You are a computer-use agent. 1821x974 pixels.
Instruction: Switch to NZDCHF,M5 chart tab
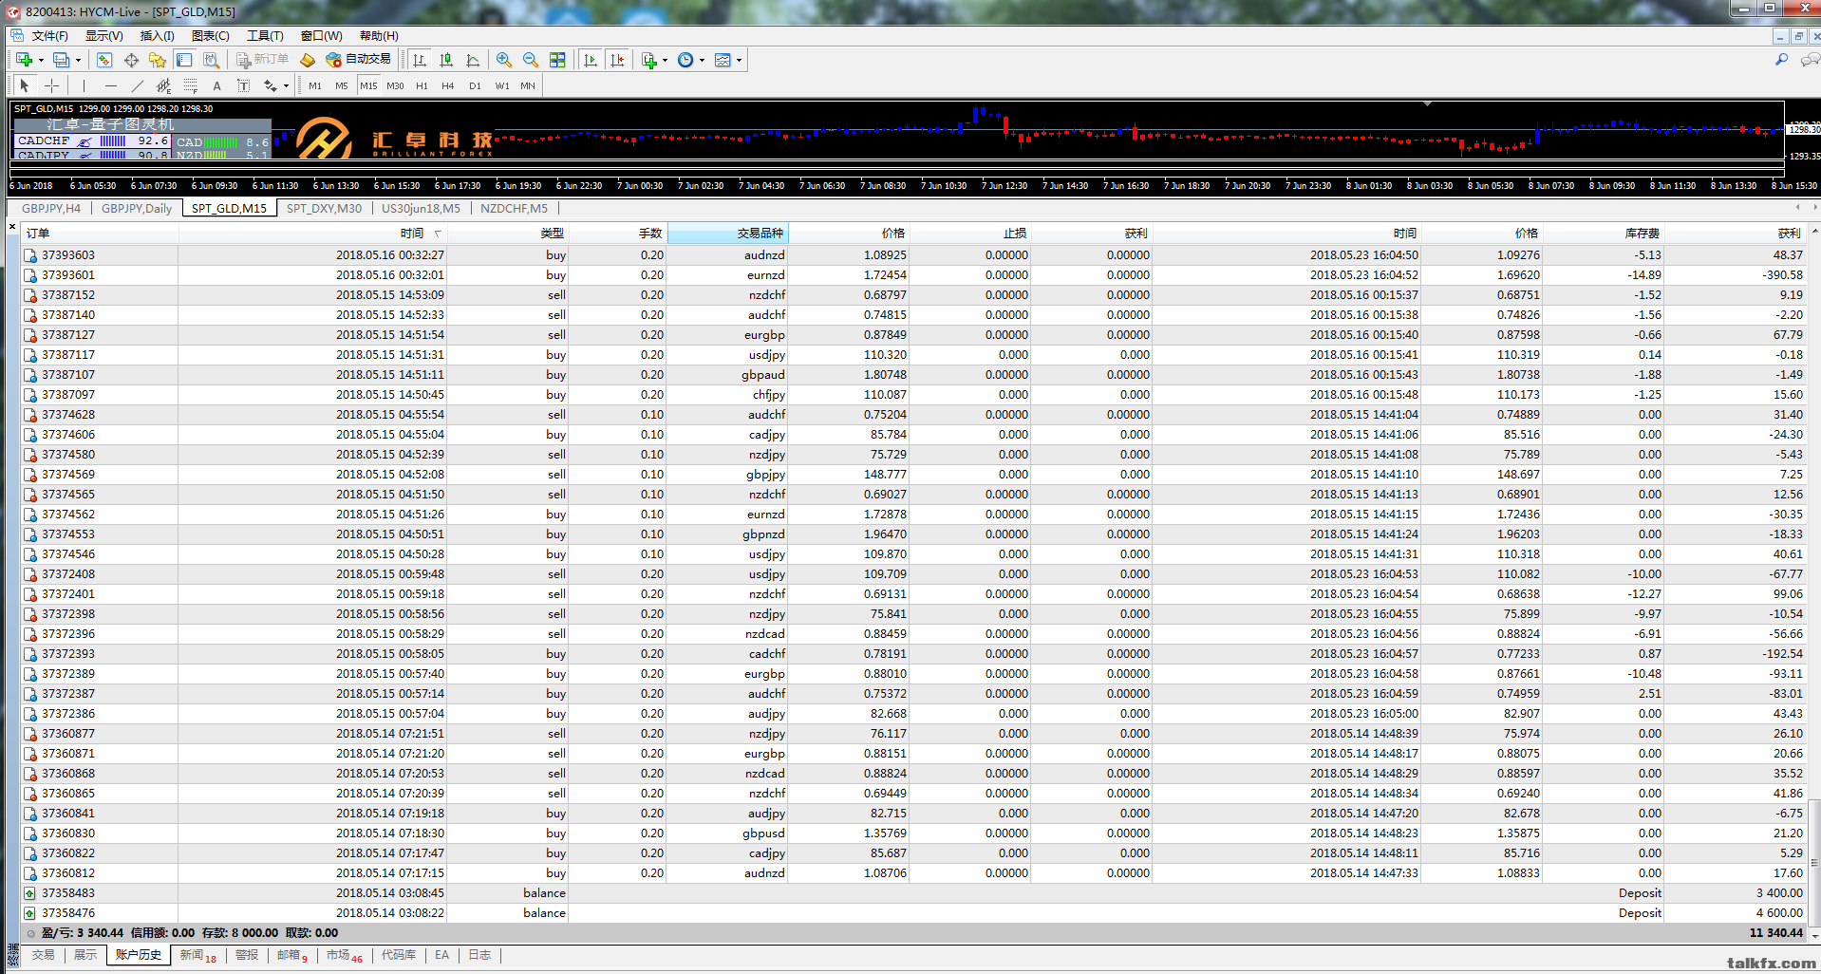514,209
